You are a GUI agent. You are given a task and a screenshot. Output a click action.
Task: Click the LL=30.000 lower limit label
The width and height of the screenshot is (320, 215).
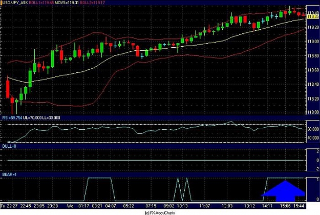pos(51,118)
